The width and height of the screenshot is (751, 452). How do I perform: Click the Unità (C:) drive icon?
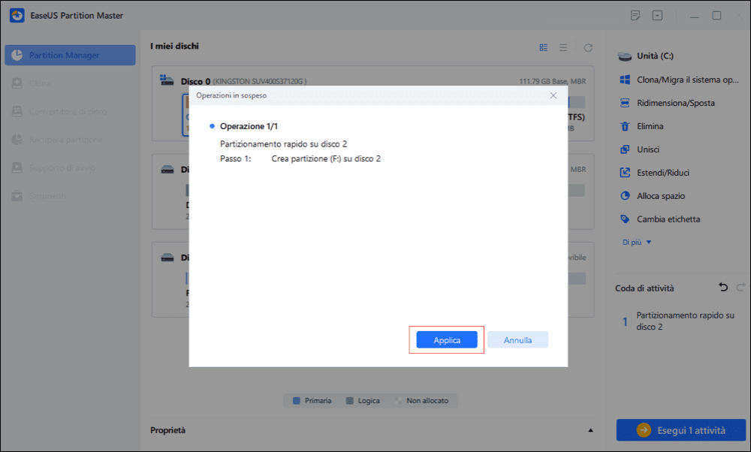click(625, 56)
